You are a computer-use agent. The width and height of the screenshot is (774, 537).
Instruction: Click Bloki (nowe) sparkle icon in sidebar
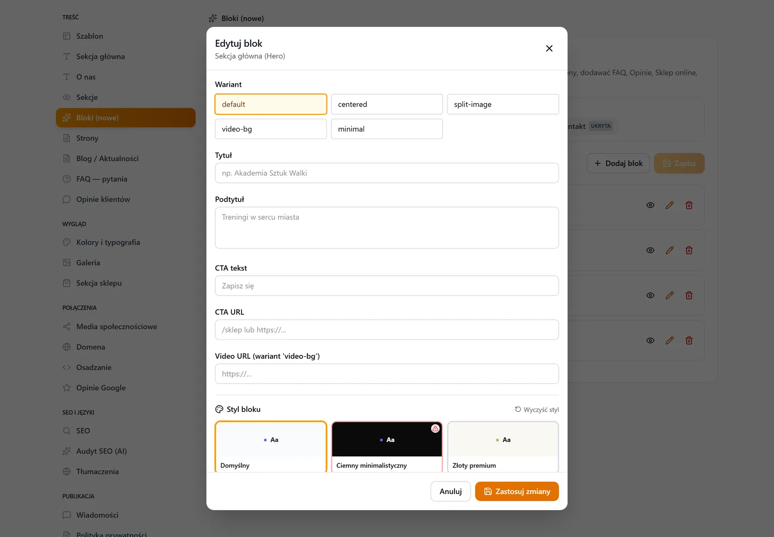coord(67,118)
